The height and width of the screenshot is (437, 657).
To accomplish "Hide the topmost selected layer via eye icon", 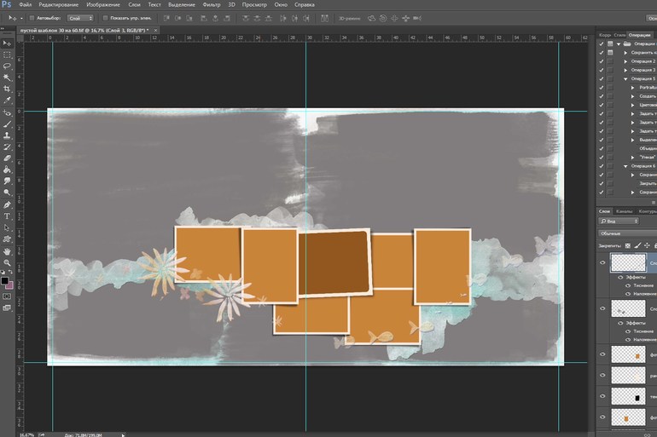I will pos(602,263).
